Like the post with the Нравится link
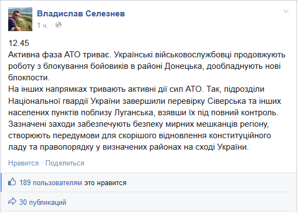This screenshot has width=299, height=213. pyautogui.click(x=24, y=163)
